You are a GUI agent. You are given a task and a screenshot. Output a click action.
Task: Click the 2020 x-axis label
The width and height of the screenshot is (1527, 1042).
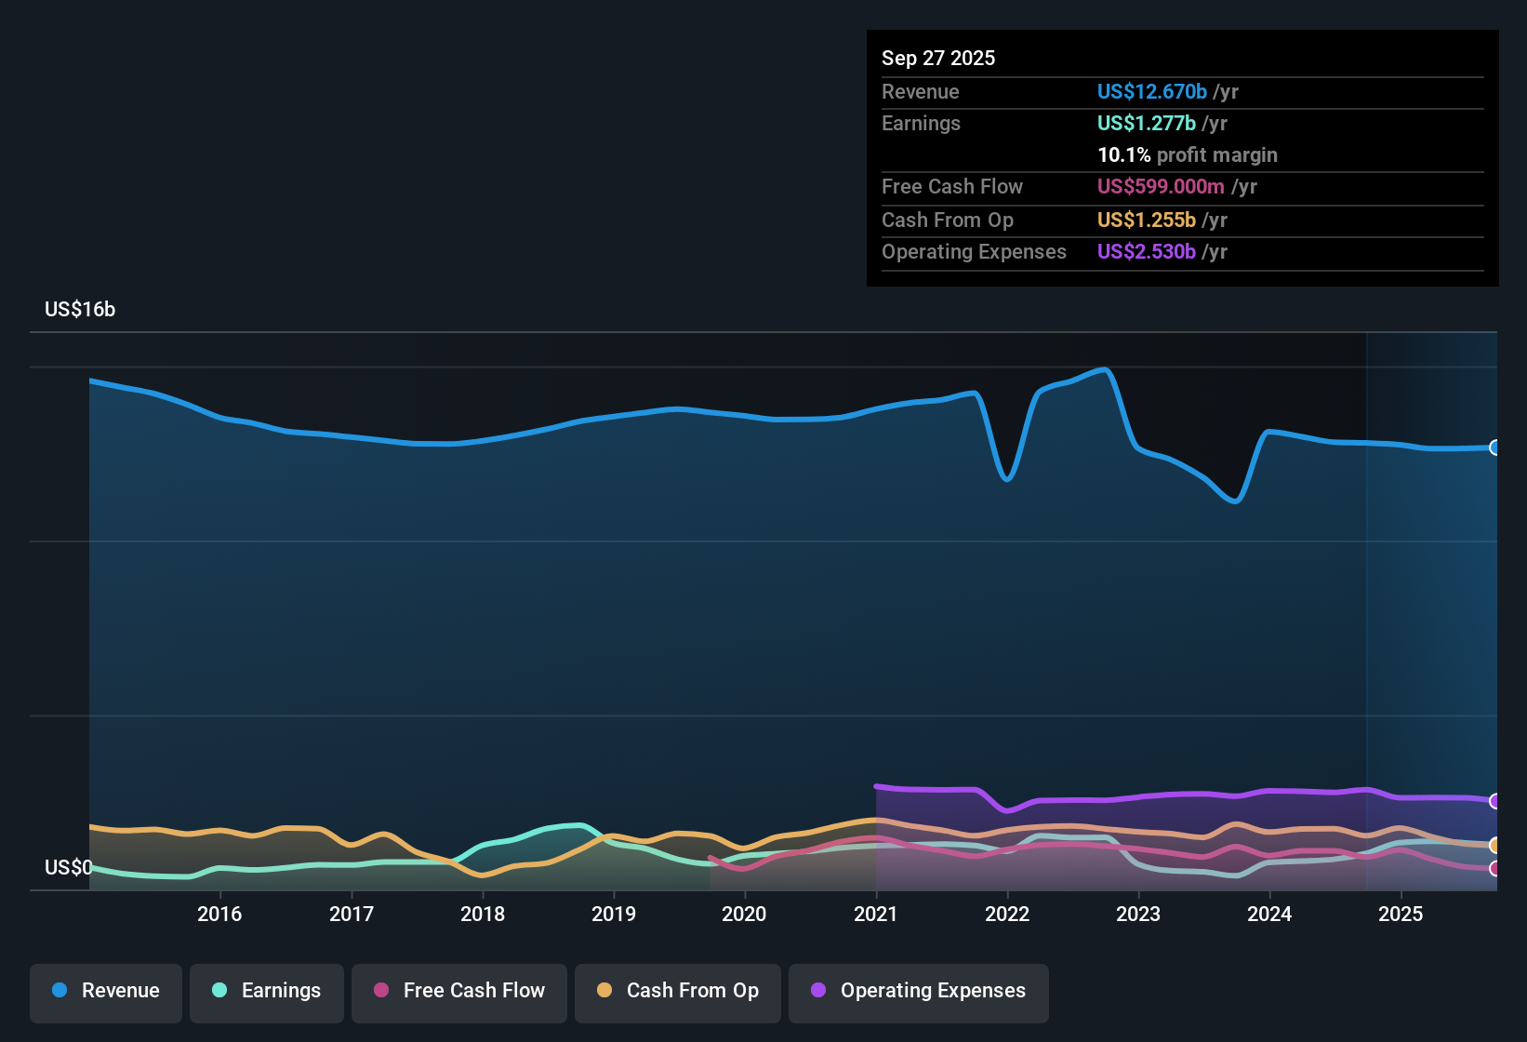pyautogui.click(x=744, y=915)
